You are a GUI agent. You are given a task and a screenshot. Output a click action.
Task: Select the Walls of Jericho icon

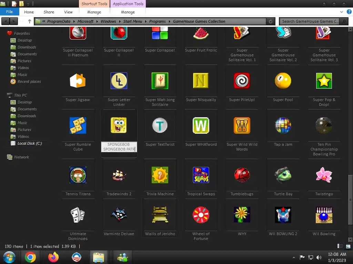tap(160, 215)
